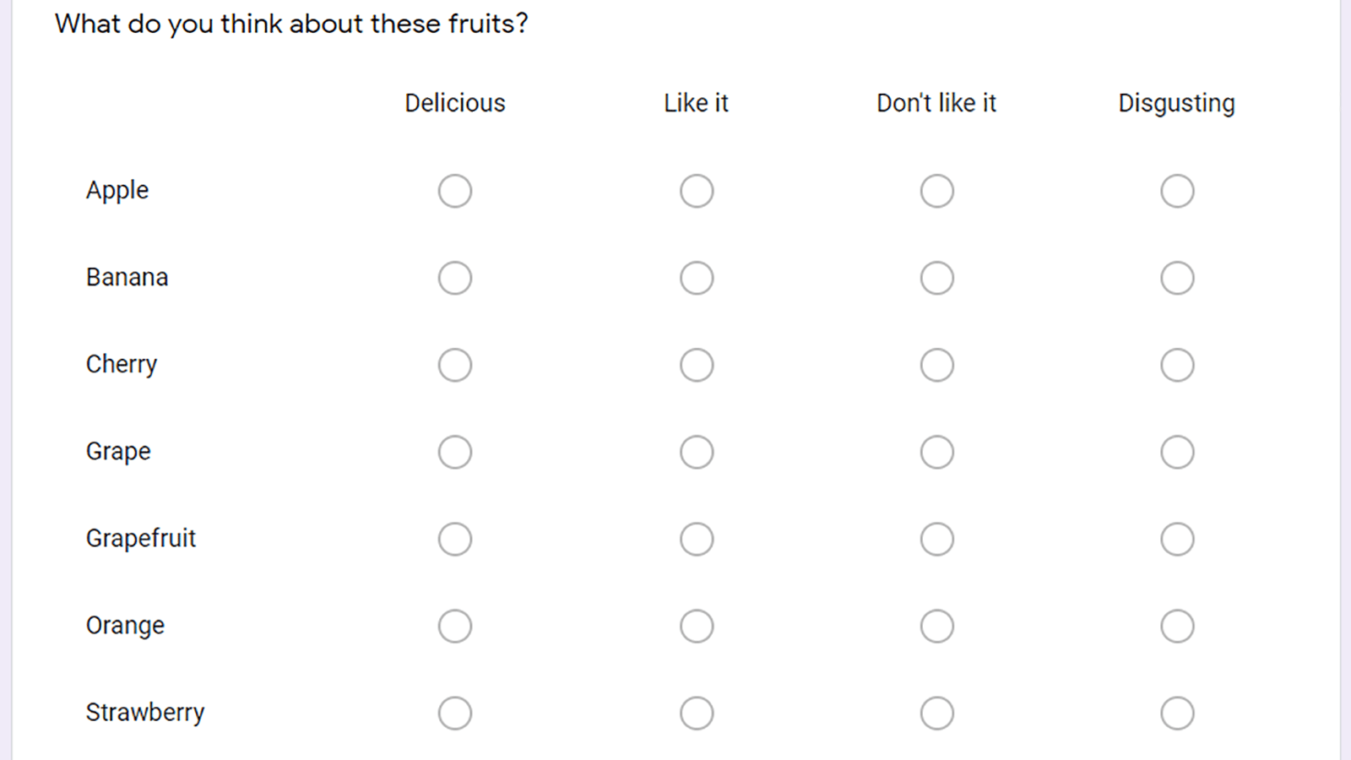Rate Banana as Delicious

[x=455, y=278]
